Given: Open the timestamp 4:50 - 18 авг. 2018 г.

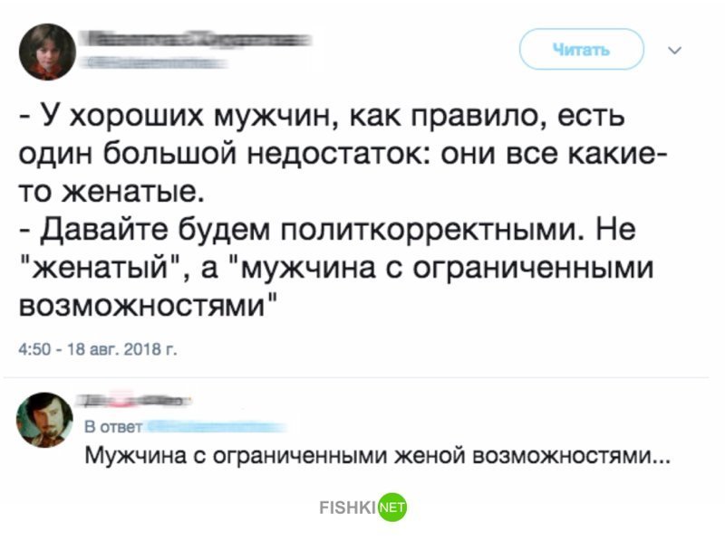Looking at the screenshot, I should coord(98,349).
